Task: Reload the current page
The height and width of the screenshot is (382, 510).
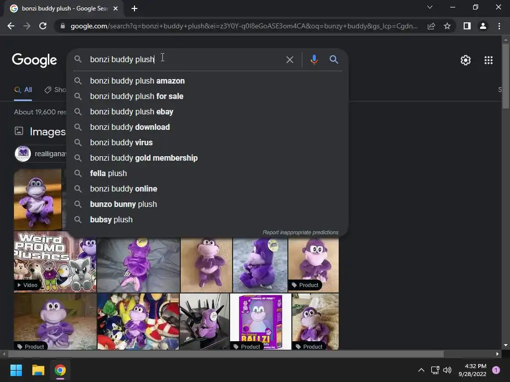Action: [x=43, y=26]
